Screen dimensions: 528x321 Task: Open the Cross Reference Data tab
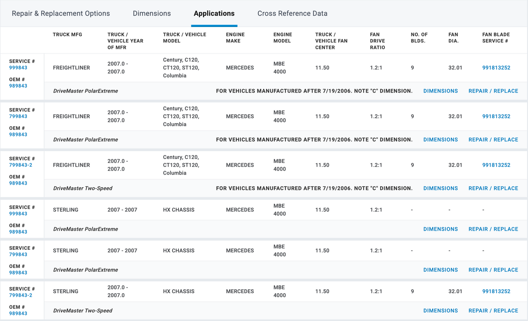pos(292,13)
